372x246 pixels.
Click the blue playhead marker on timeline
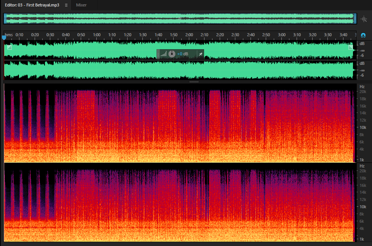[4, 37]
